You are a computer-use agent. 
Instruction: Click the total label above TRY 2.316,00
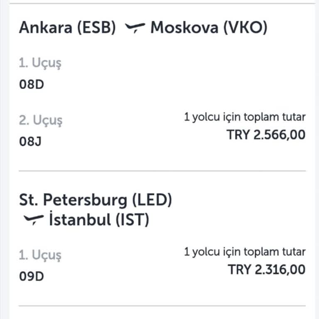pyautogui.click(x=245, y=252)
